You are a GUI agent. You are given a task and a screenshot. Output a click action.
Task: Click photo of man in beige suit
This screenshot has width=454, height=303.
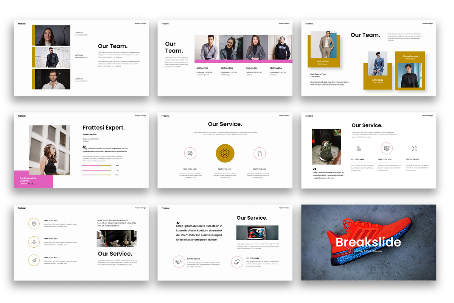coord(323,45)
